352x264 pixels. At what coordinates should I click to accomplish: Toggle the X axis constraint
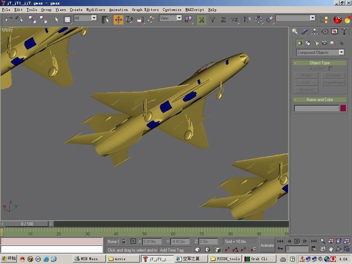coord(202,19)
